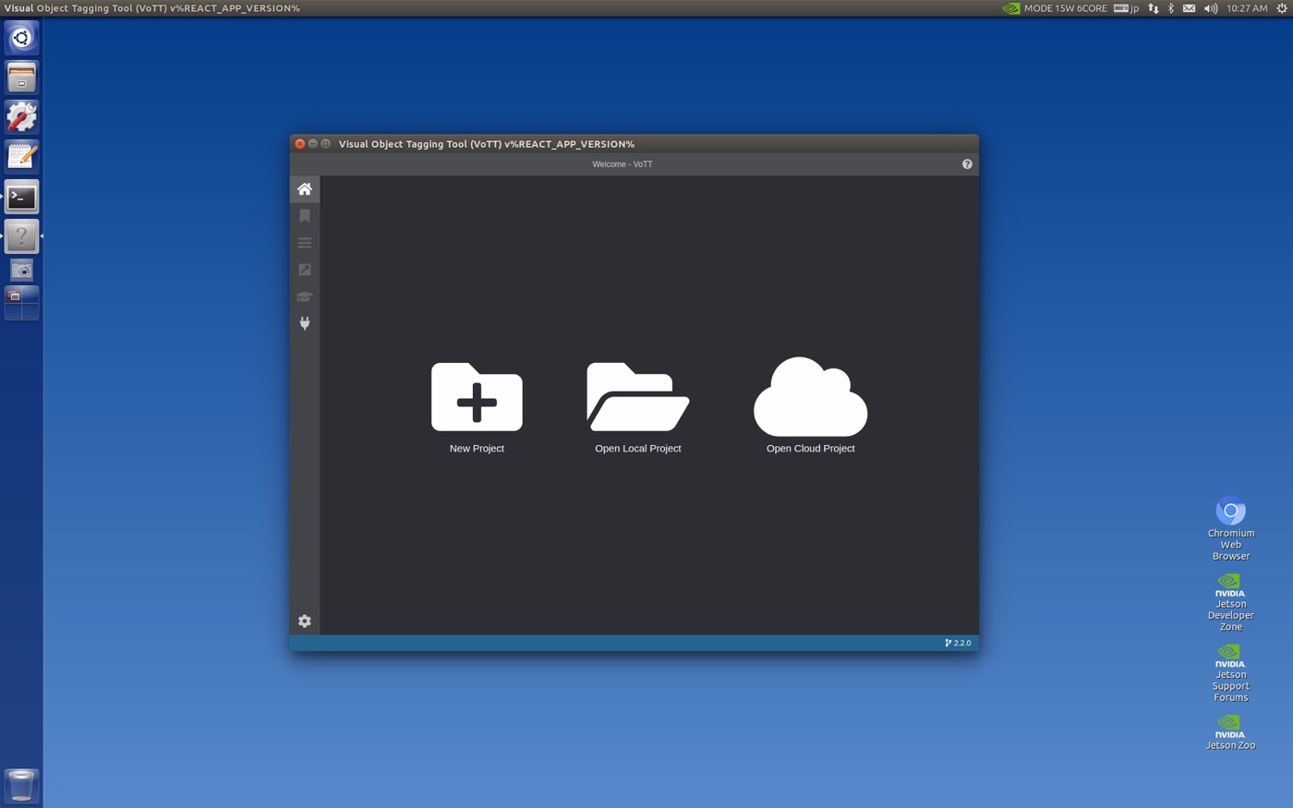Open Chromium Web Browser desktop shortcut
Screen dimensions: 1293x808
(x=1231, y=528)
